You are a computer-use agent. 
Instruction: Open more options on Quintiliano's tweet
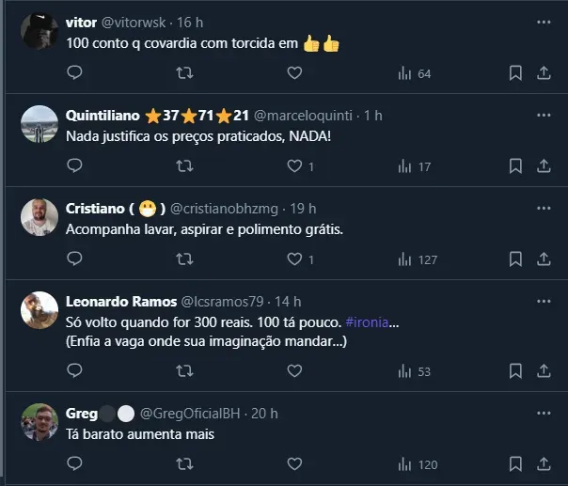click(x=544, y=115)
